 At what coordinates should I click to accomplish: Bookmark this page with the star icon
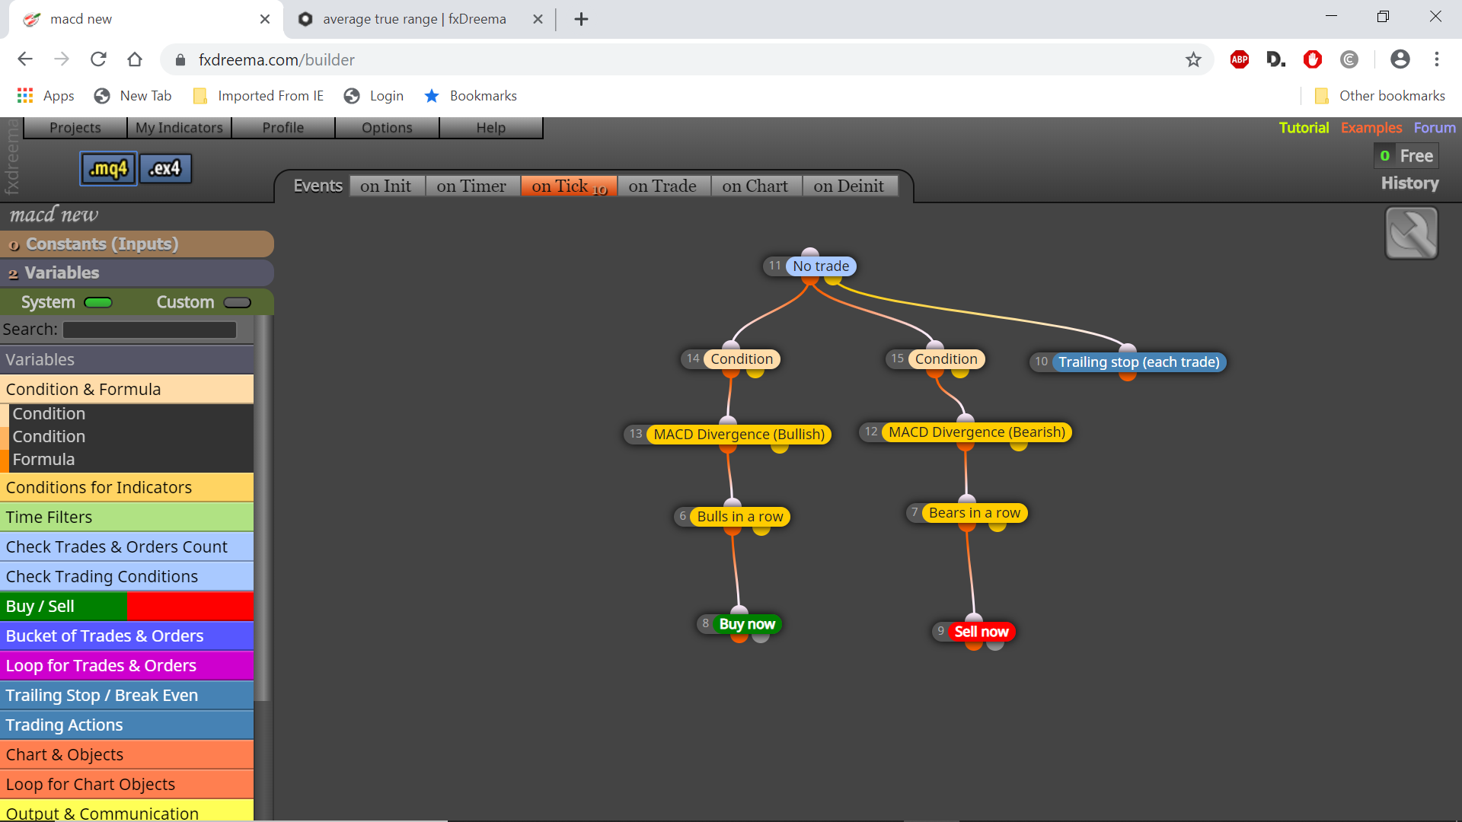click(x=1193, y=59)
